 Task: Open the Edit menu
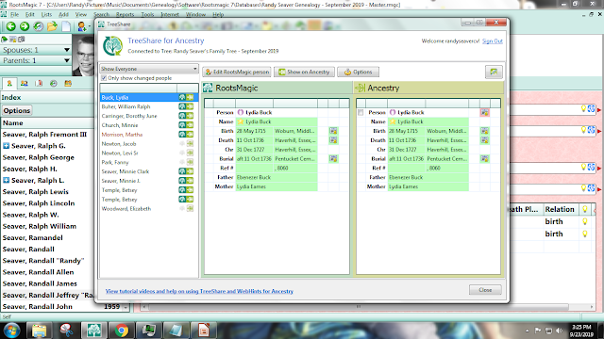click(30, 15)
